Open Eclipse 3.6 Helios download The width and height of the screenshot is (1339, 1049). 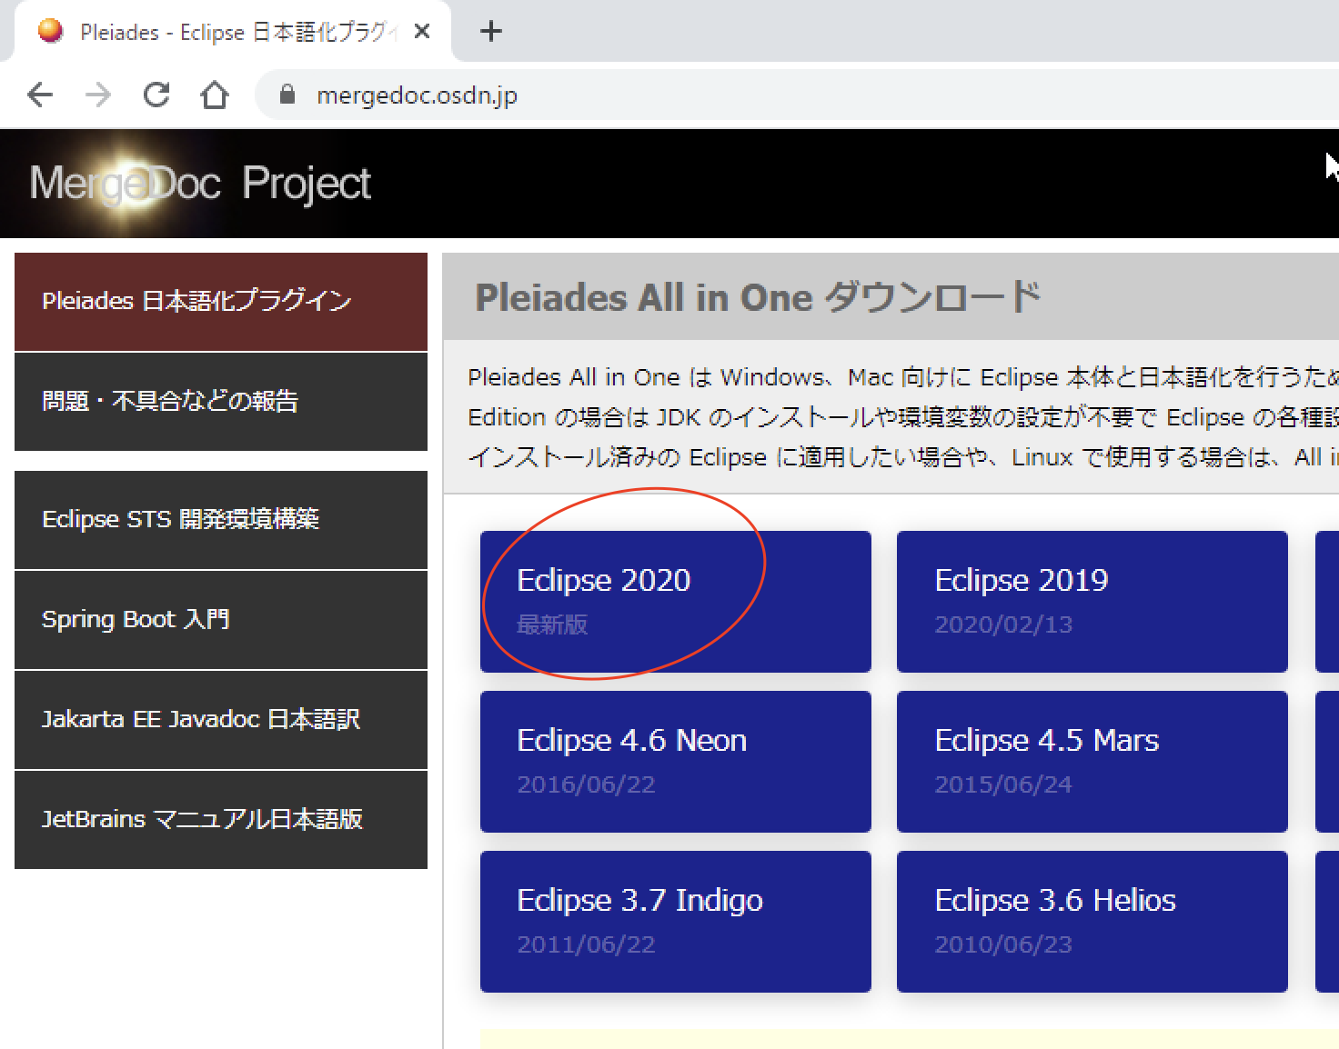pyautogui.click(x=1092, y=921)
